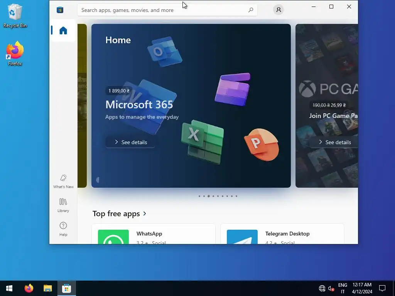The width and height of the screenshot is (395, 296).
Task: Launch Firefox from the taskbar
Action: [29, 288]
